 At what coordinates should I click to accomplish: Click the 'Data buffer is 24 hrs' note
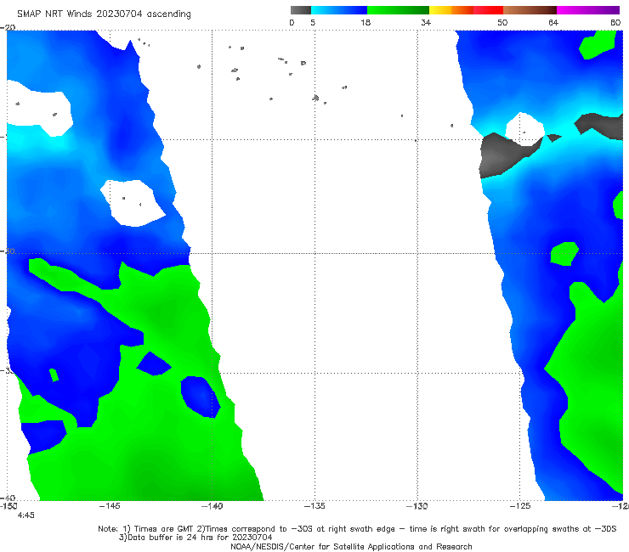click(x=195, y=538)
